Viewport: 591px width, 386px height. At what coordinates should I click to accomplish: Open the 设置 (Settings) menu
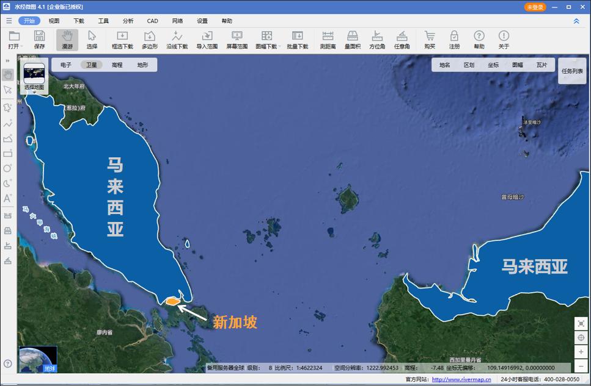coord(204,20)
